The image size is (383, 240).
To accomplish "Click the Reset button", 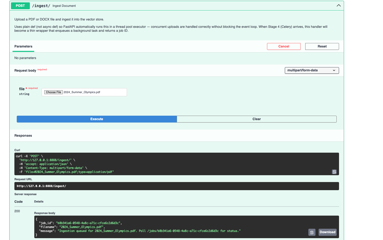I will (322, 46).
